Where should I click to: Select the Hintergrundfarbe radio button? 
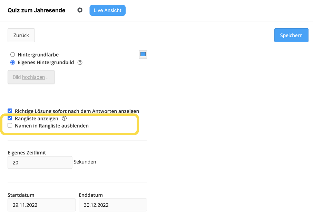point(12,54)
